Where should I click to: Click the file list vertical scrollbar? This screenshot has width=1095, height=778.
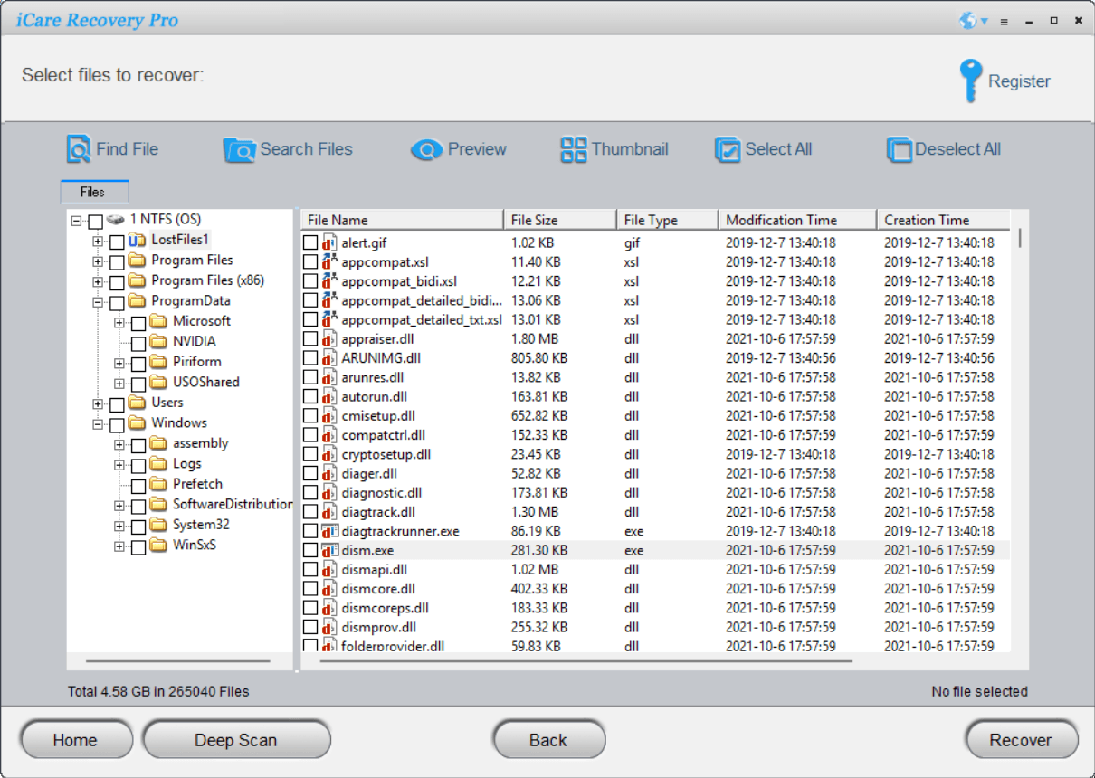click(1020, 237)
